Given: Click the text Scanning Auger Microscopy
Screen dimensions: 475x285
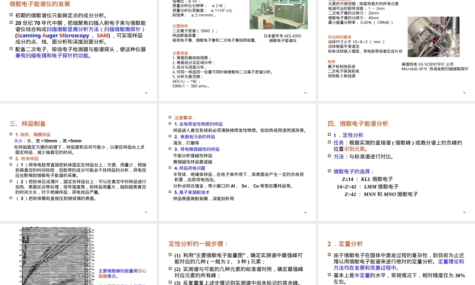Looking at the screenshot, I should (x=53, y=36).
